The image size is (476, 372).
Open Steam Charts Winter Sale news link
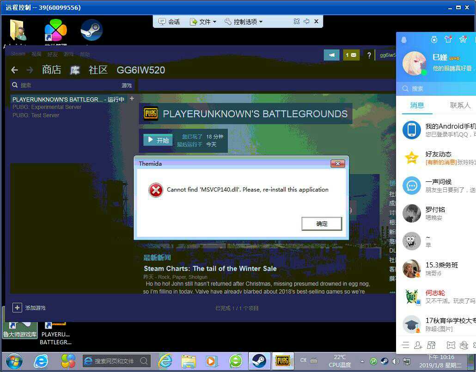[x=210, y=269]
